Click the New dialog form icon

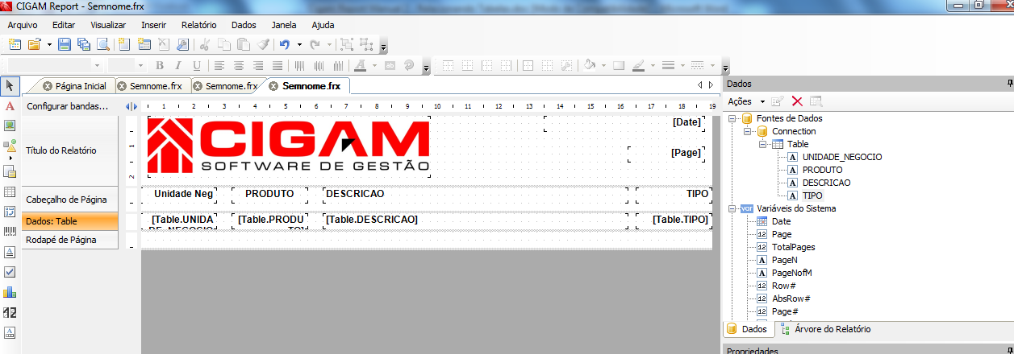coord(144,44)
